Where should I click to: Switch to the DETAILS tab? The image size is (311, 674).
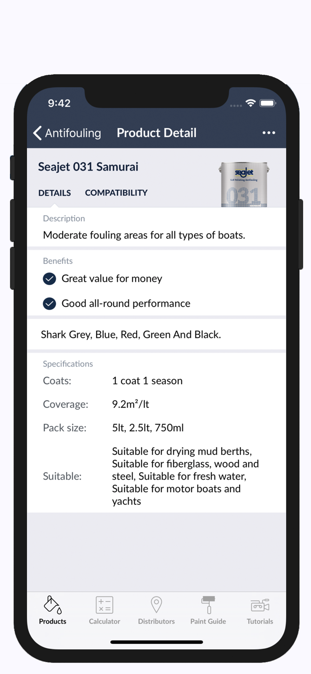55,193
